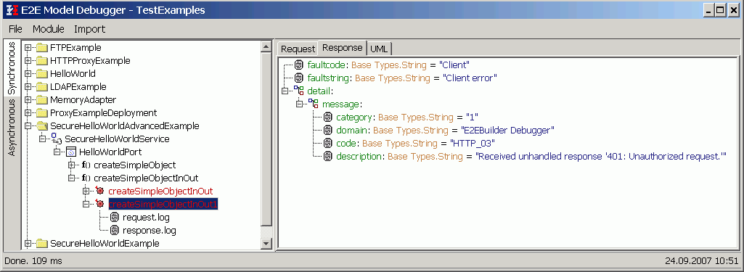Click the createSimpleObjectInOut function icon
The height and width of the screenshot is (272, 744).
click(x=86, y=178)
